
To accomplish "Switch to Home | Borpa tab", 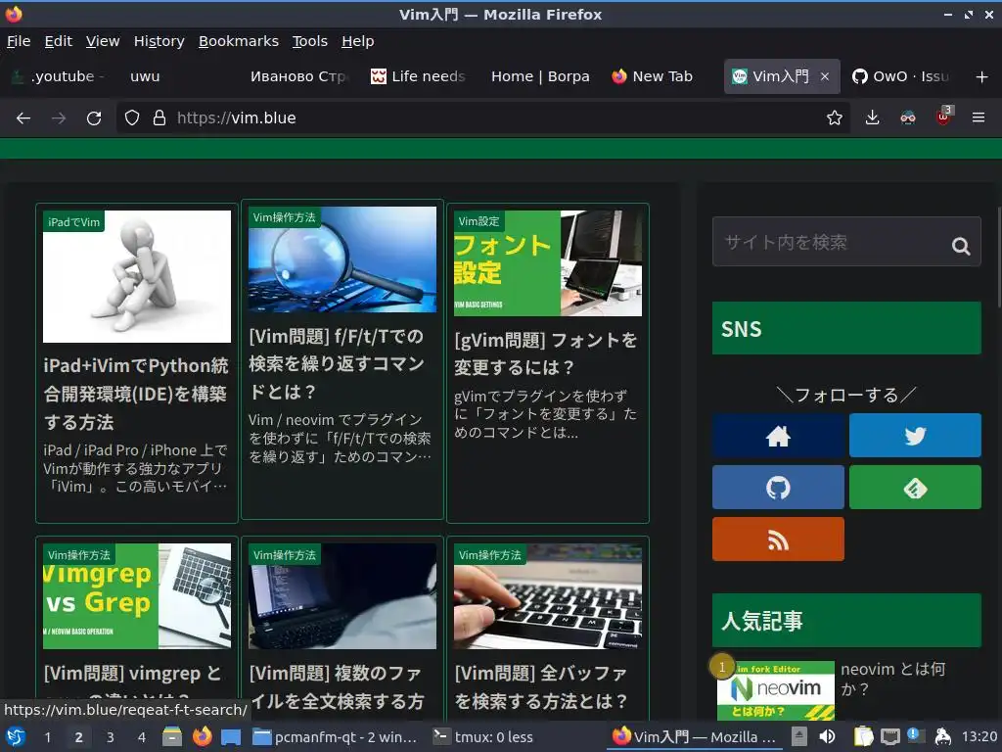I will [x=540, y=76].
